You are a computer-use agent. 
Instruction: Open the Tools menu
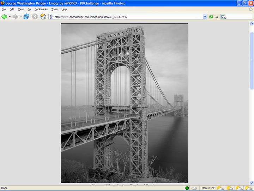click(55, 9)
